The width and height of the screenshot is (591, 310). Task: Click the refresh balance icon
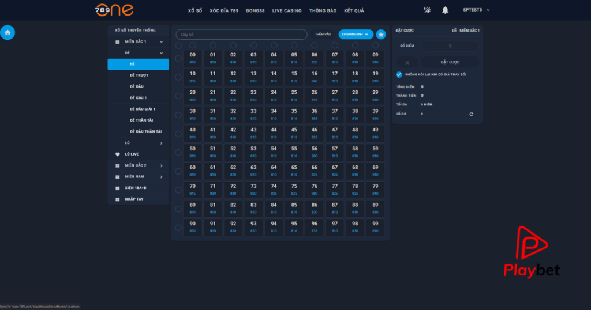tap(471, 114)
